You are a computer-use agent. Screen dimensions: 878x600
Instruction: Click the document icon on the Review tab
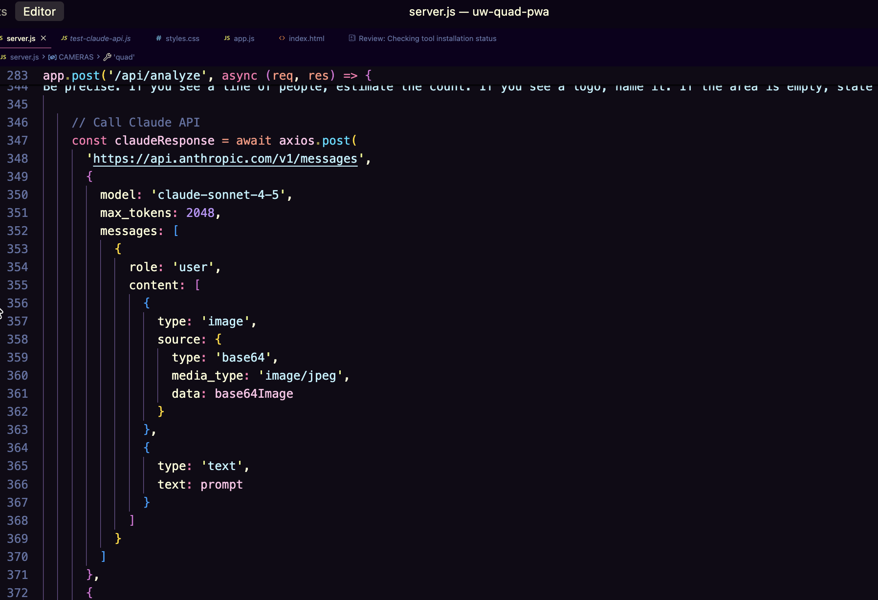[352, 38]
